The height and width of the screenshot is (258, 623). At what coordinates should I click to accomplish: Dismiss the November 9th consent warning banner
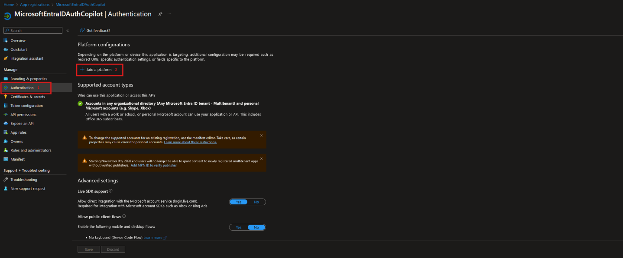pyautogui.click(x=261, y=158)
